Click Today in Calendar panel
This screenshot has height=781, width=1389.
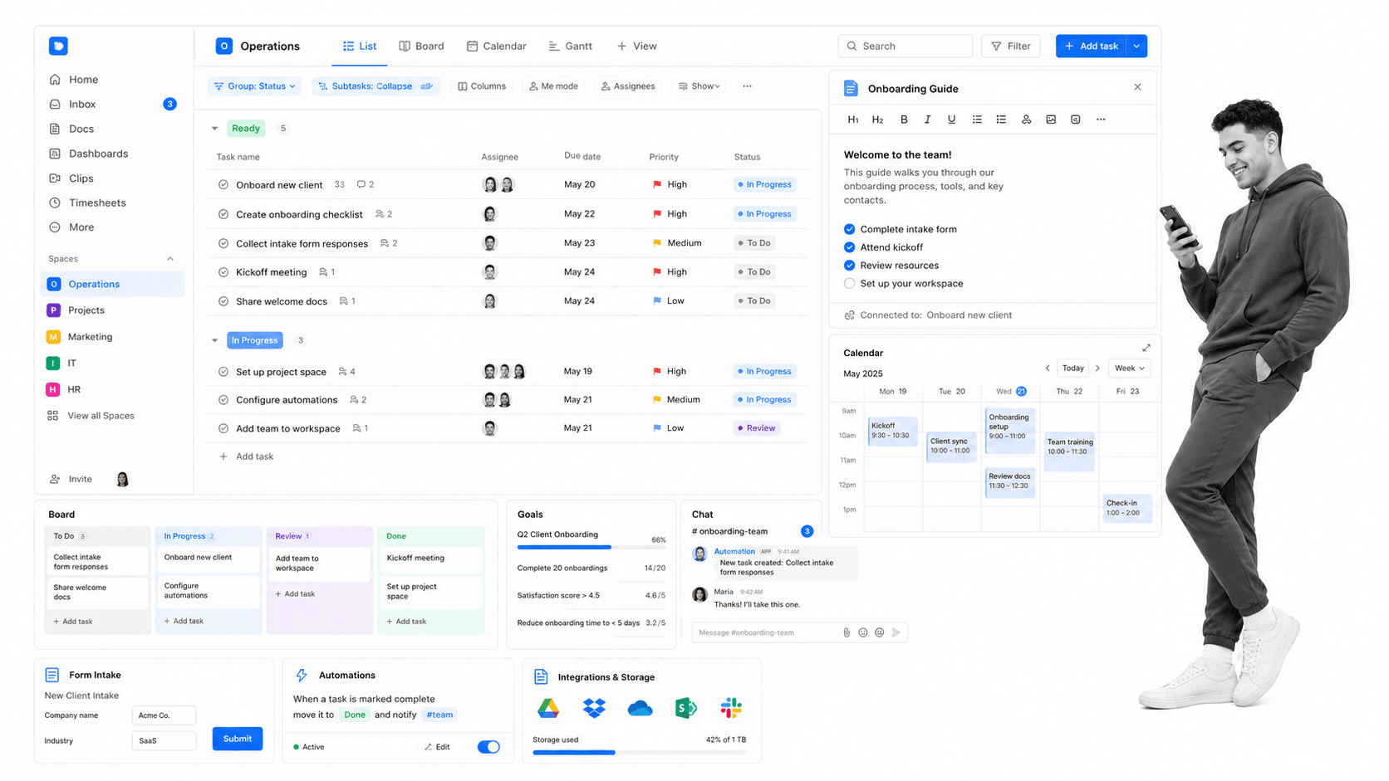tap(1072, 369)
